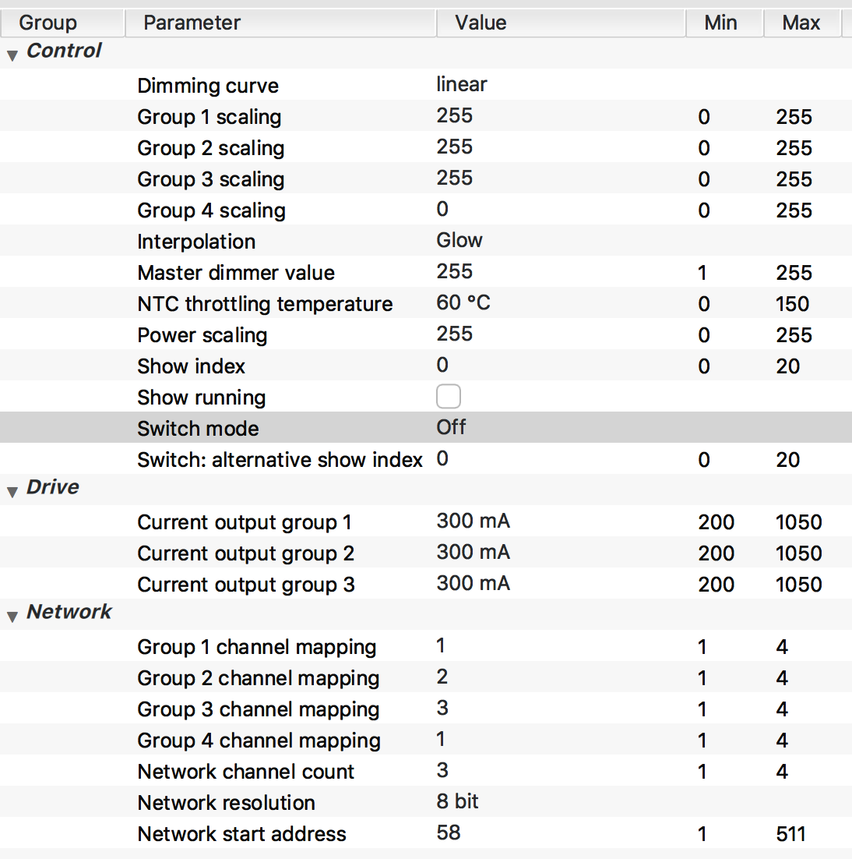Edit the Network start address value 58
This screenshot has height=859, width=852.
tap(449, 832)
